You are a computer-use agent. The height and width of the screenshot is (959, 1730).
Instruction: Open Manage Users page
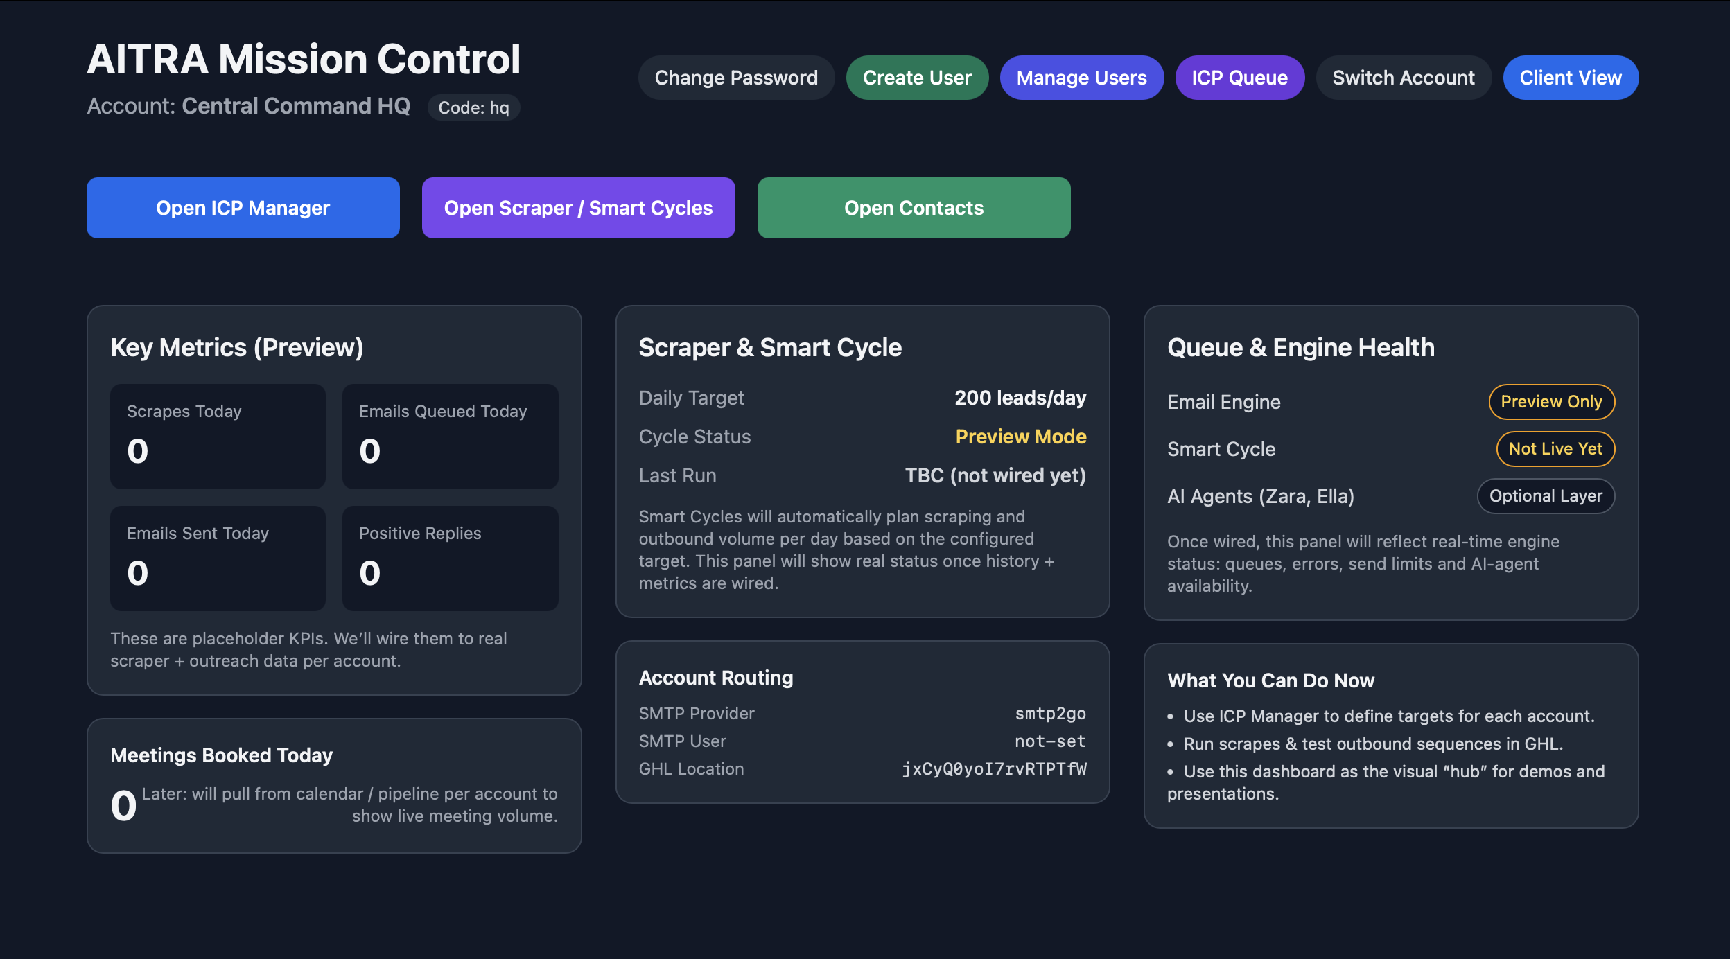[1081, 78]
